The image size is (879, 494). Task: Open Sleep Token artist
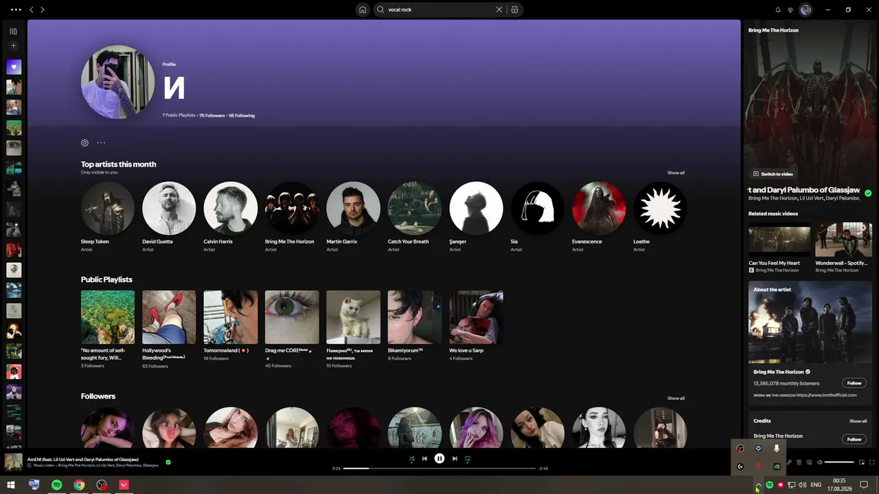pos(107,208)
